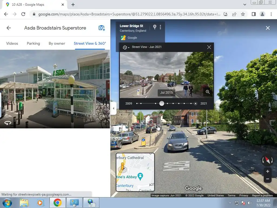The width and height of the screenshot is (277, 208).
Task: Open File Explorer from the taskbar
Action: pos(24,203)
